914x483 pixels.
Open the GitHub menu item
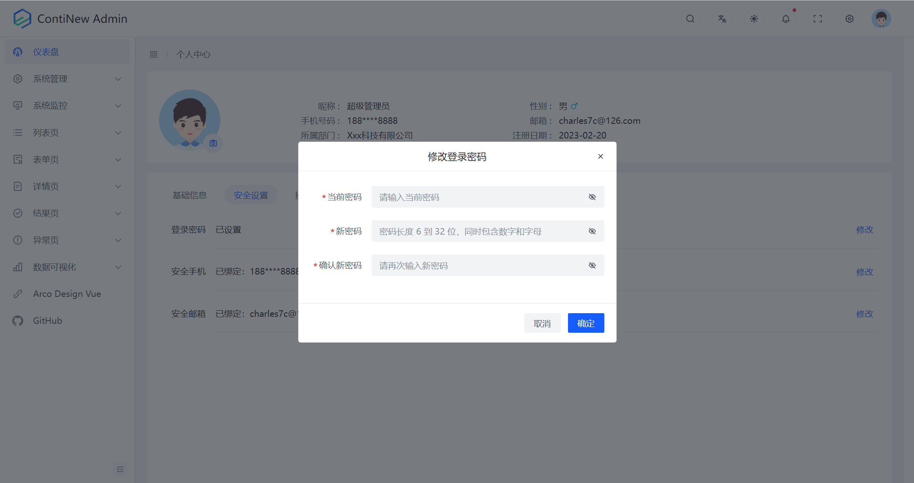click(x=67, y=321)
